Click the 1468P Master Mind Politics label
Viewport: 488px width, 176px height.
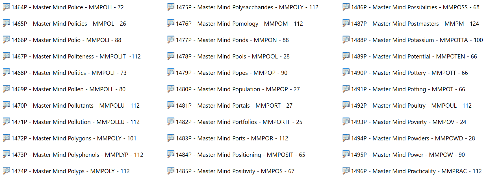(x=69, y=73)
